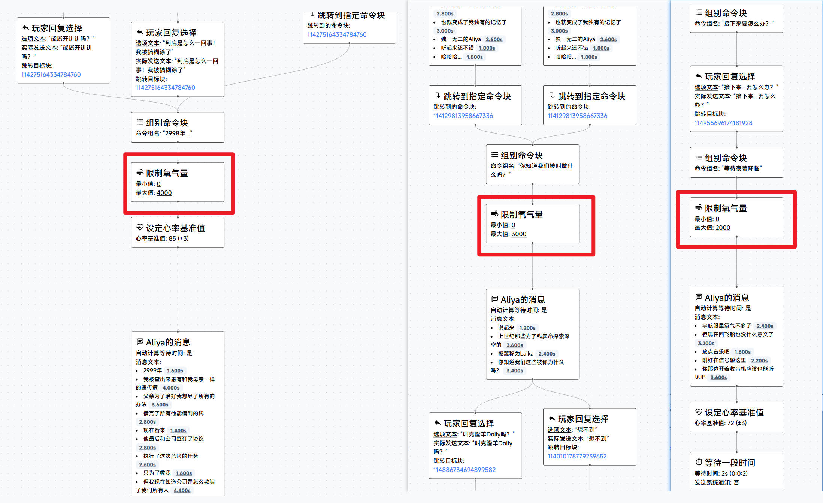
Task: Click heart icon on heart rate 85 node
Action: click(140, 228)
